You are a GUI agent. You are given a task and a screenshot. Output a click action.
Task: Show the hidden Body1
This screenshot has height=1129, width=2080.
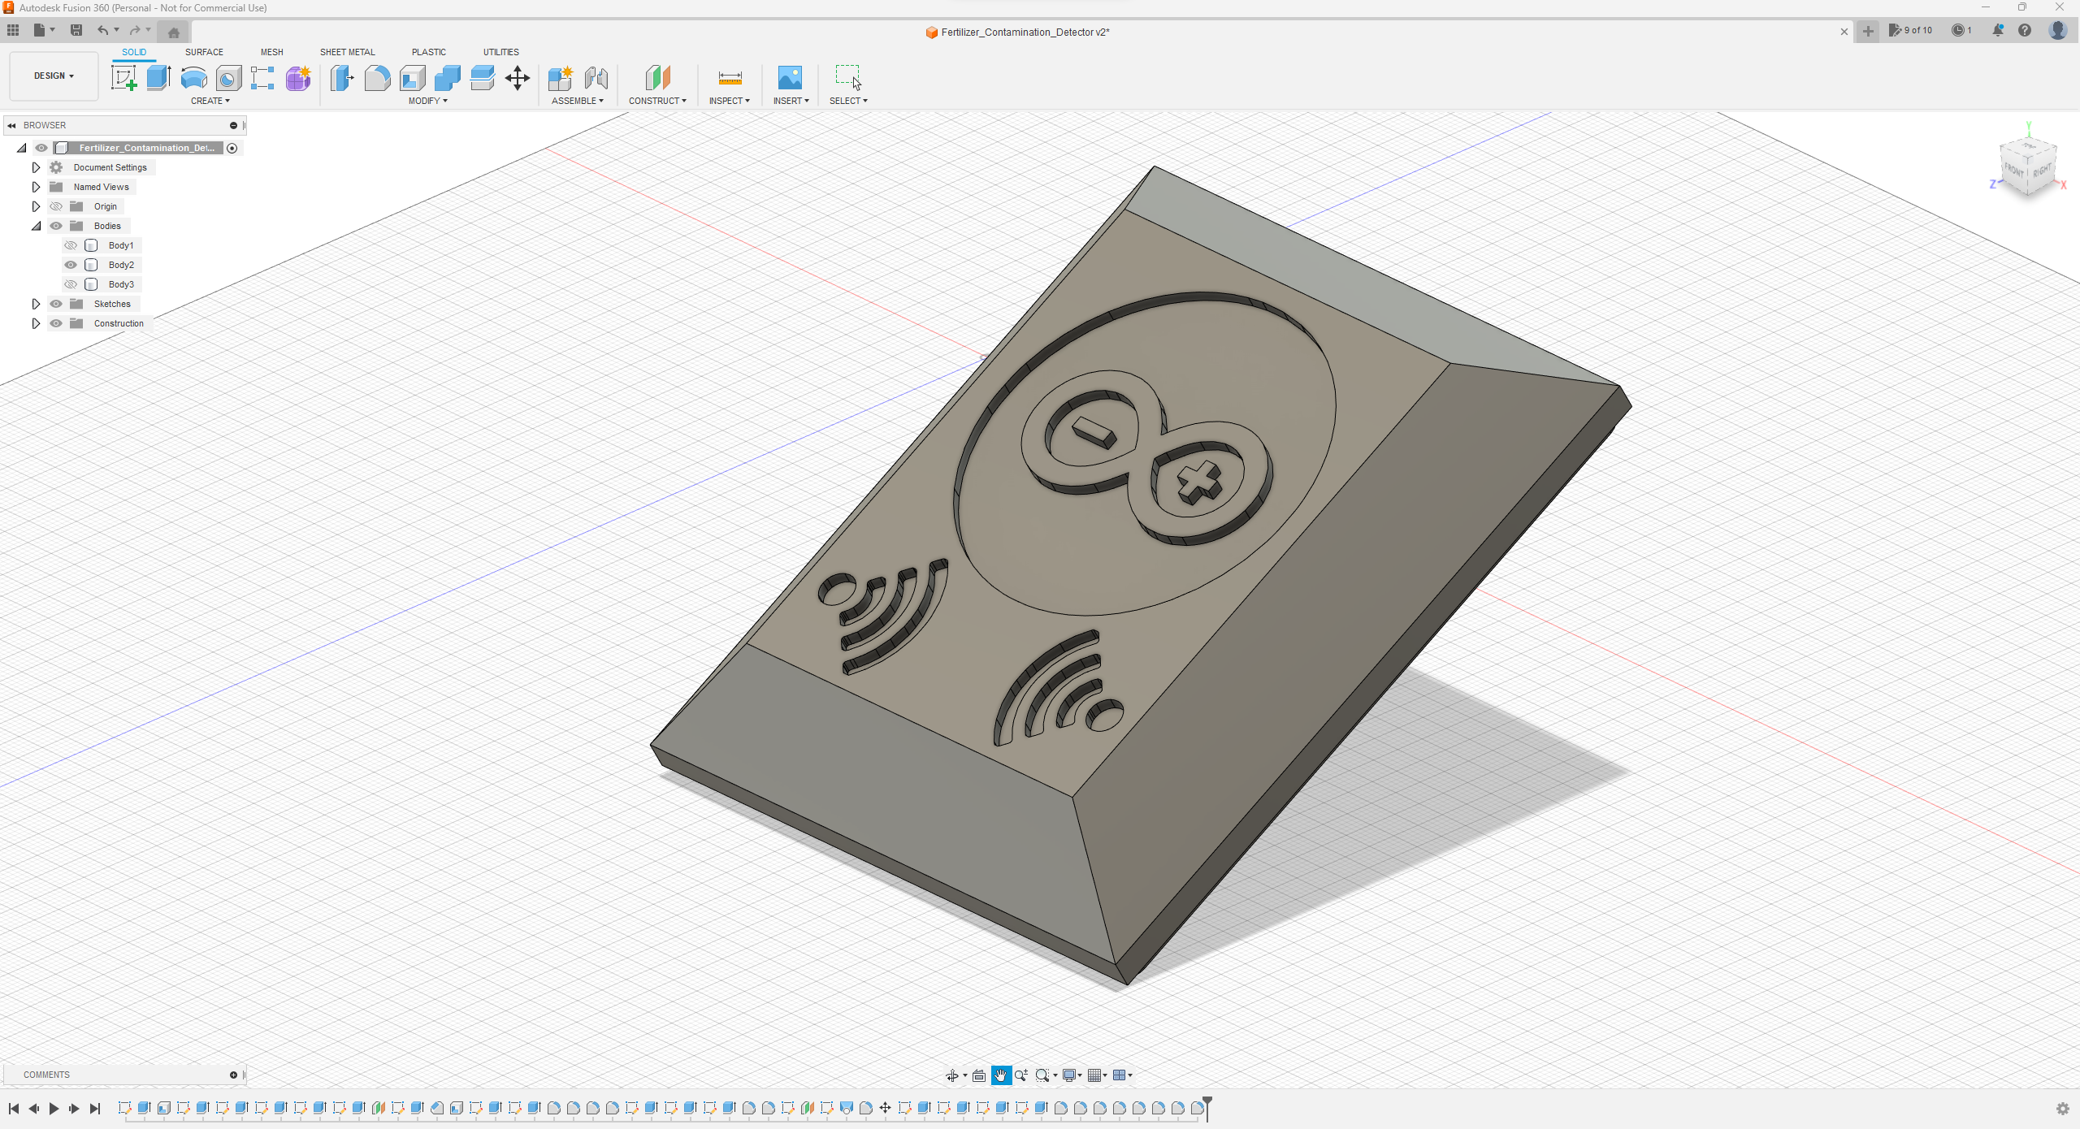point(71,244)
